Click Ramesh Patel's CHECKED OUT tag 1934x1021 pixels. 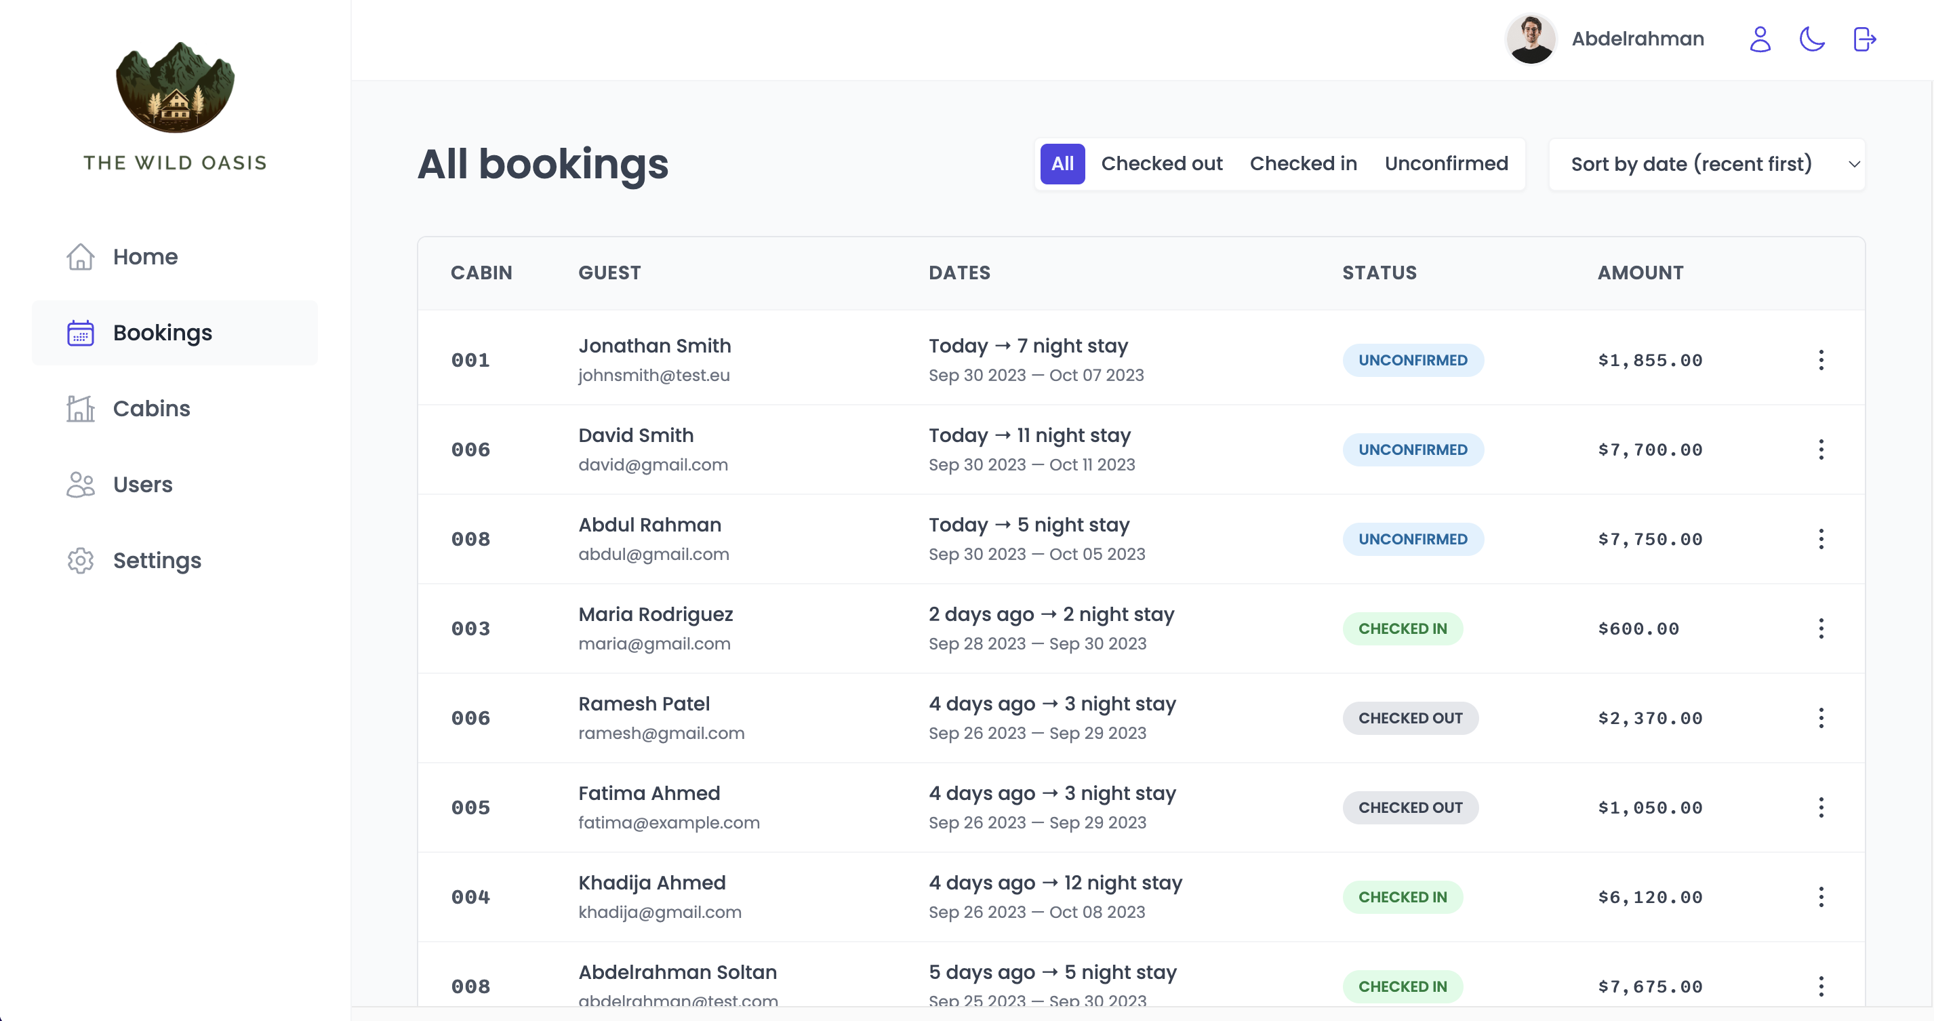tap(1411, 718)
